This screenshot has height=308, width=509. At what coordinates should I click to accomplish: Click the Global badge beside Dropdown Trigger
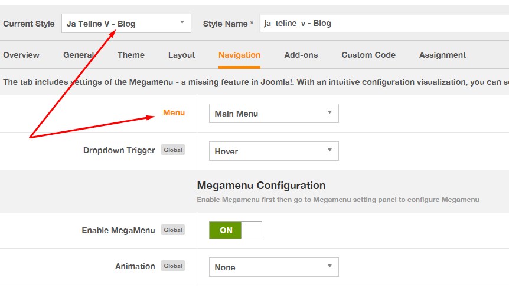[173, 150]
